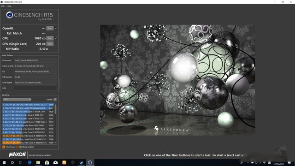Image resolution: width=295 pixels, height=166 pixels.
Task: Toggle the ranking Details button
Action: (55, 100)
